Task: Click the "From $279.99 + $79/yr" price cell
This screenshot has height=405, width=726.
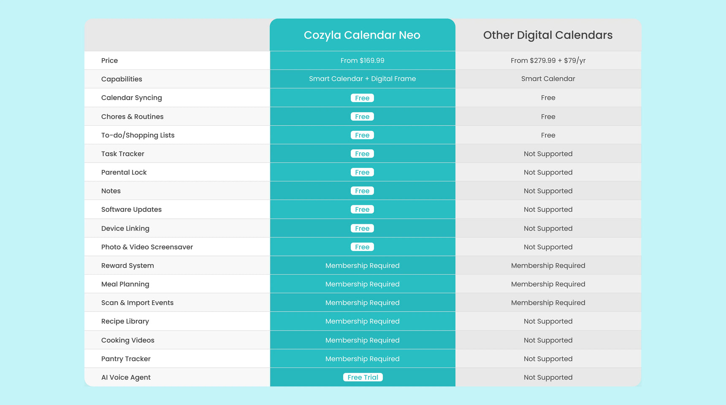Action: coord(548,60)
